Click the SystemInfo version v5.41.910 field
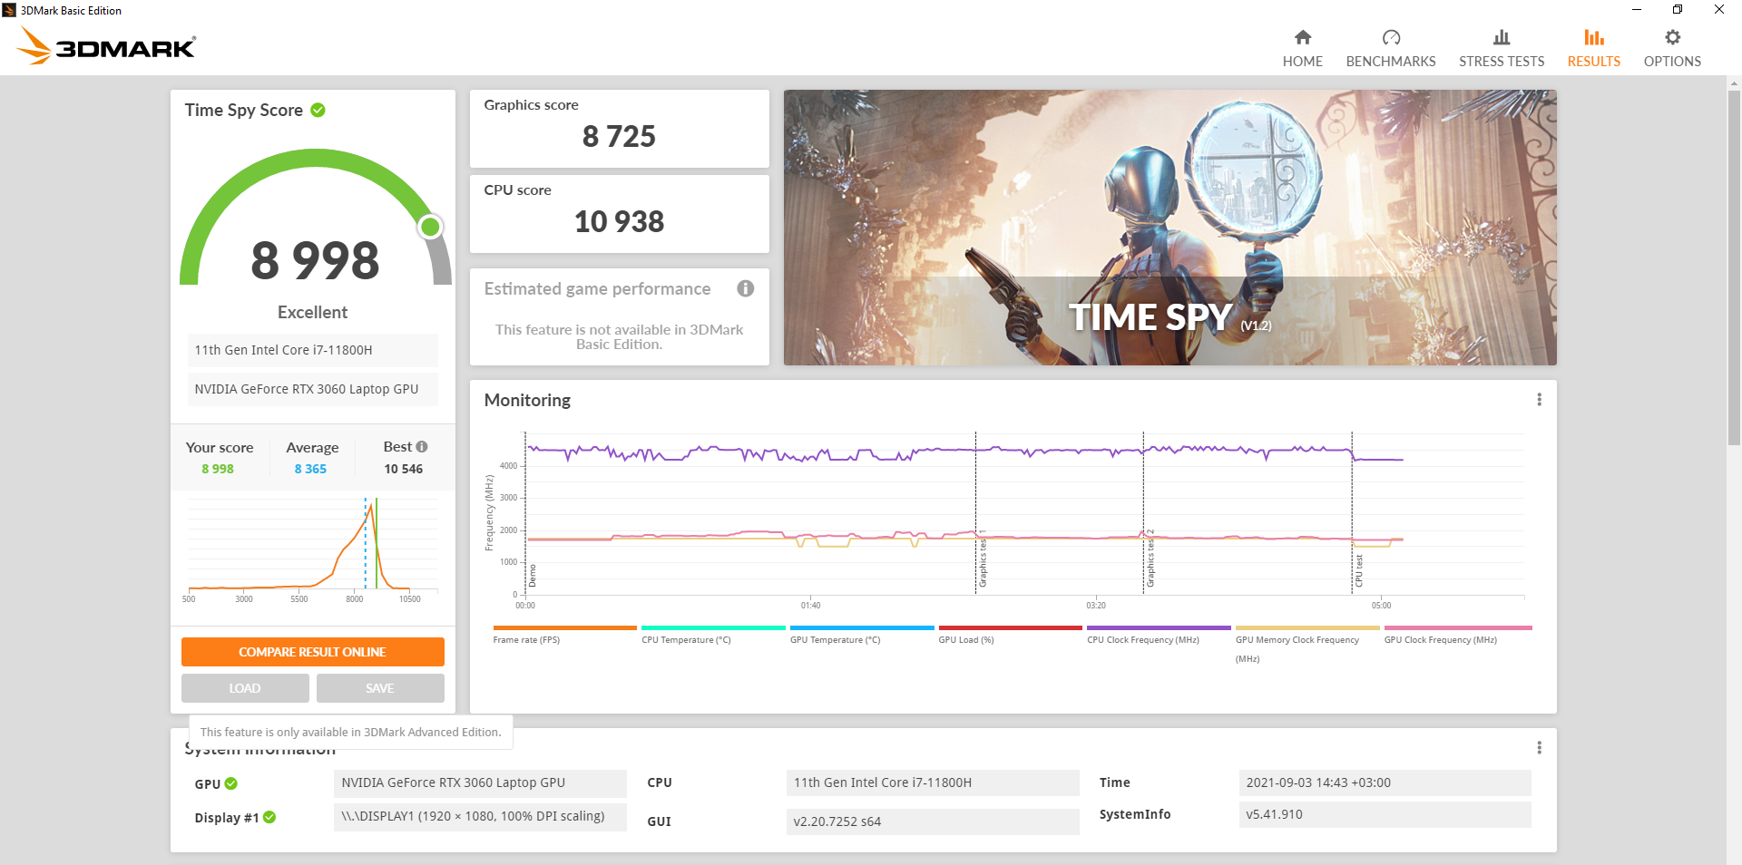This screenshot has width=1742, height=865. (x=1385, y=814)
